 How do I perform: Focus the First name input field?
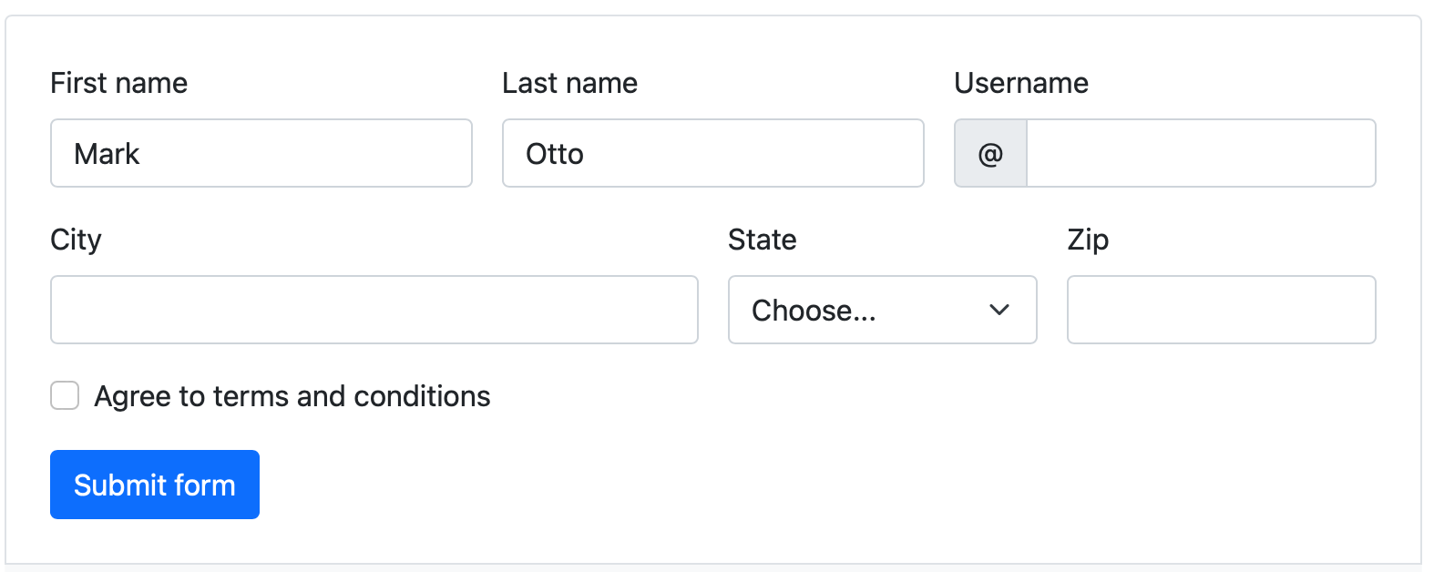point(261,154)
